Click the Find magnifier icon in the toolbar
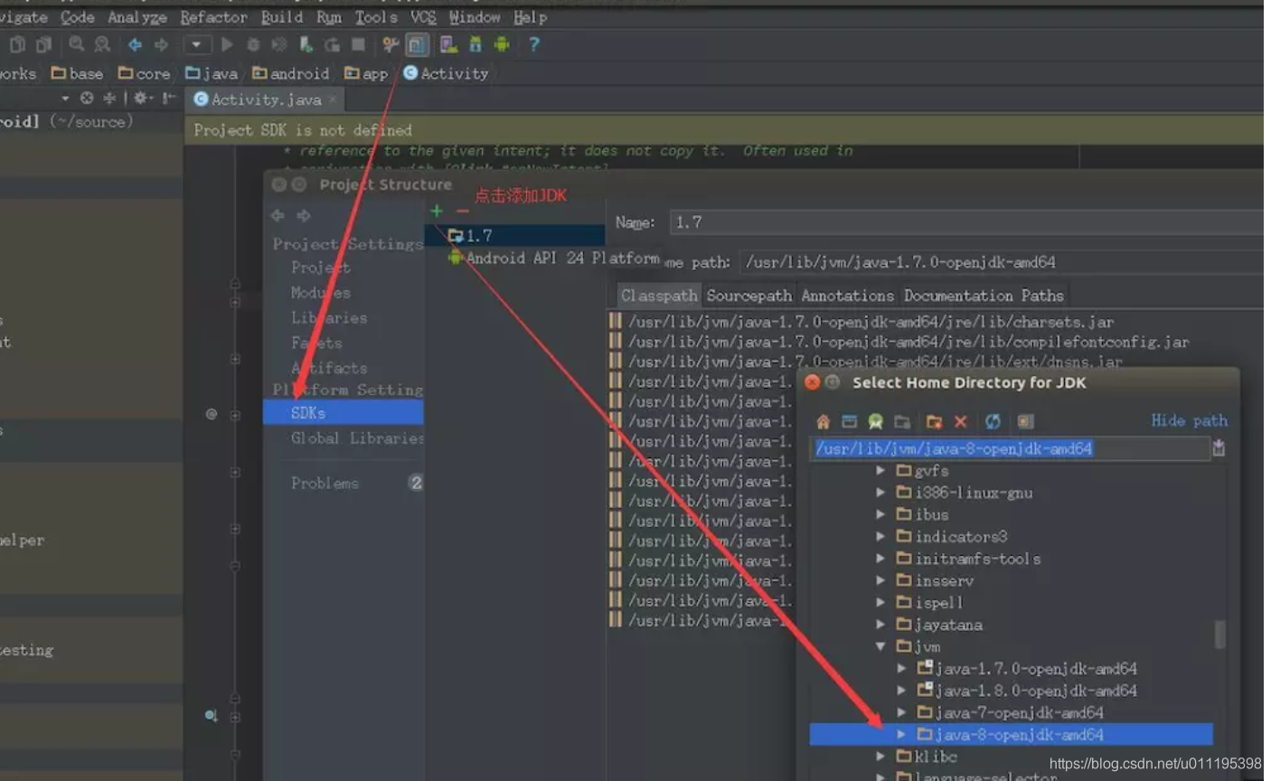The height and width of the screenshot is (781, 1271). pyautogui.click(x=76, y=44)
